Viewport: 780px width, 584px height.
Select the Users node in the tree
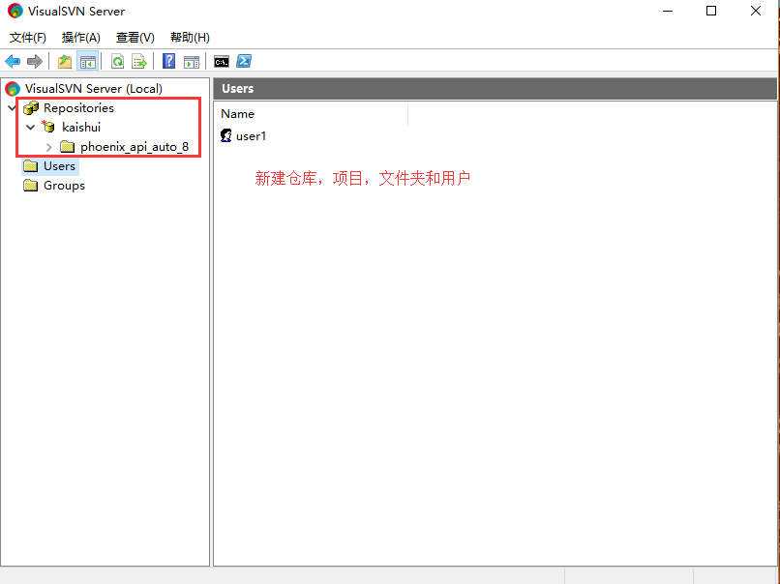pyautogui.click(x=59, y=166)
